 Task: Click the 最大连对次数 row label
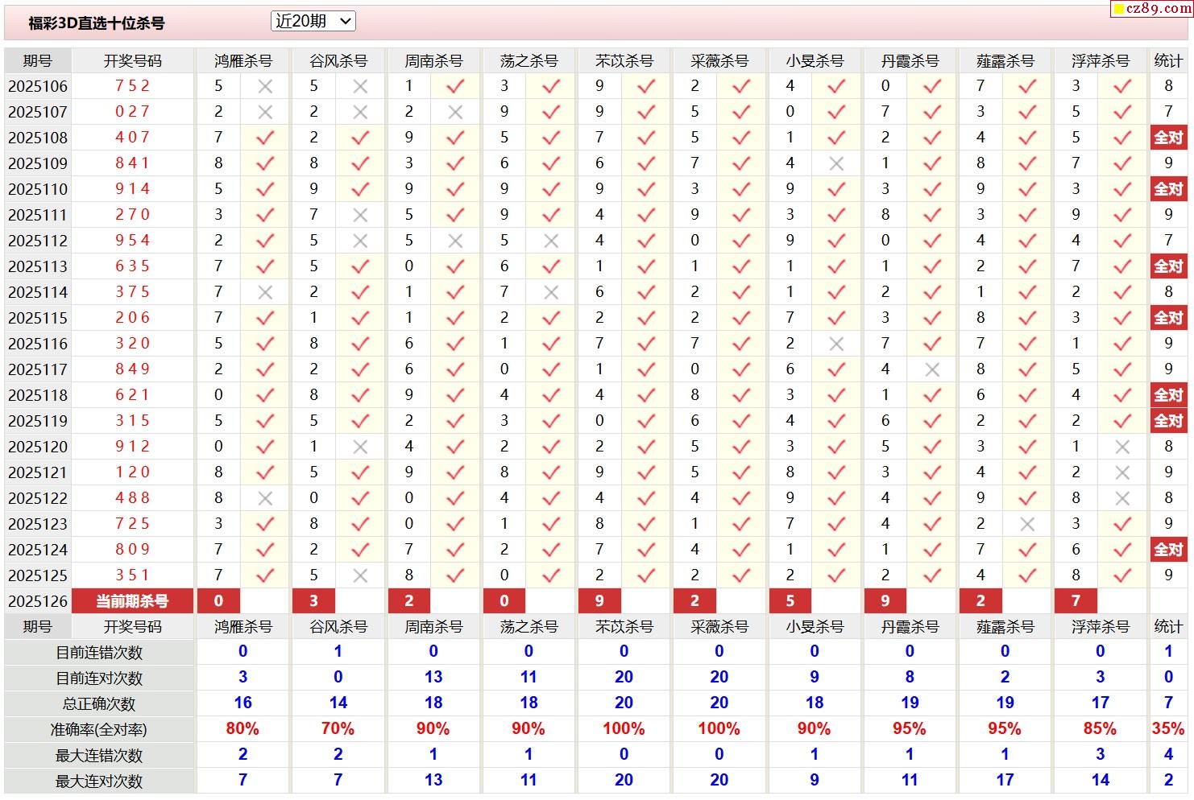point(99,781)
